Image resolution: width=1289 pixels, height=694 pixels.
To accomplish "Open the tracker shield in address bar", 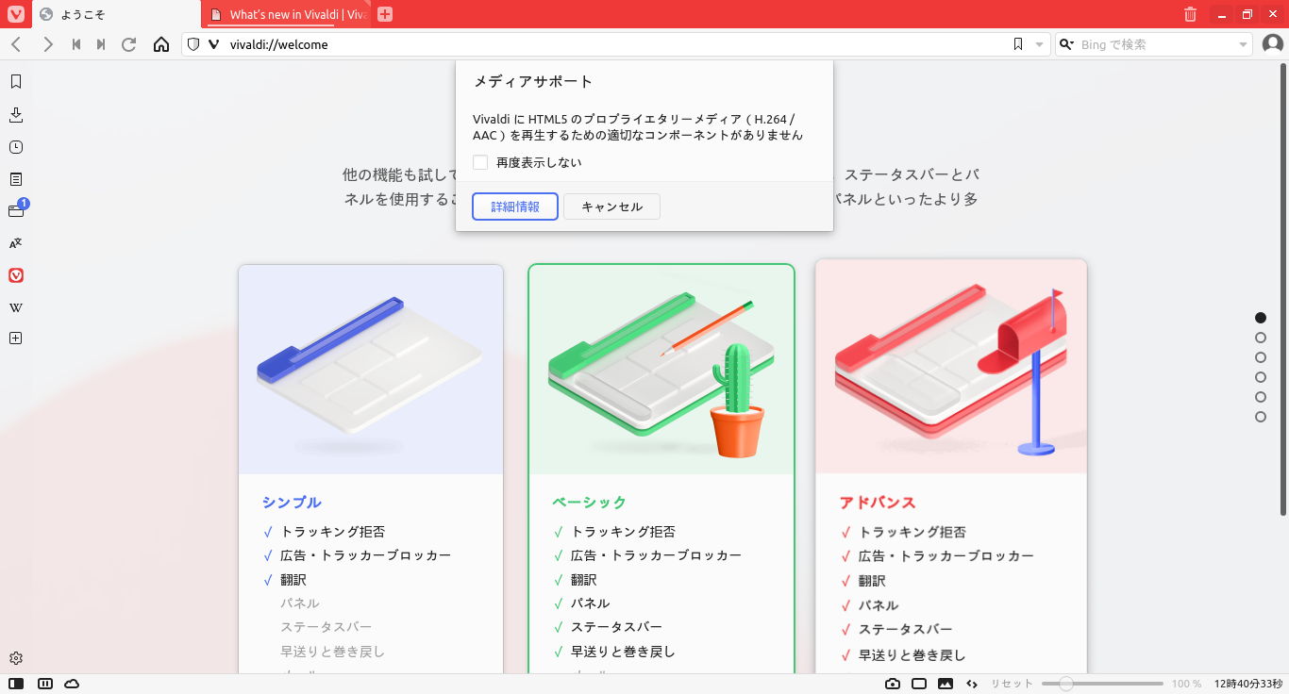I will coord(193,44).
